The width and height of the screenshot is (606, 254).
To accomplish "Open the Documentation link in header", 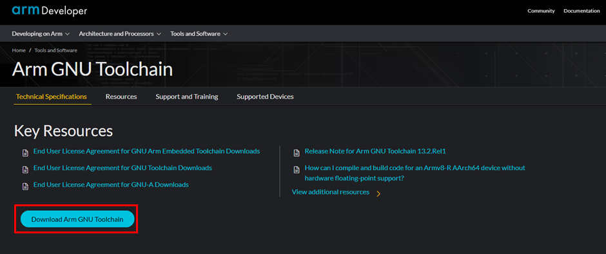I will tap(582, 11).
